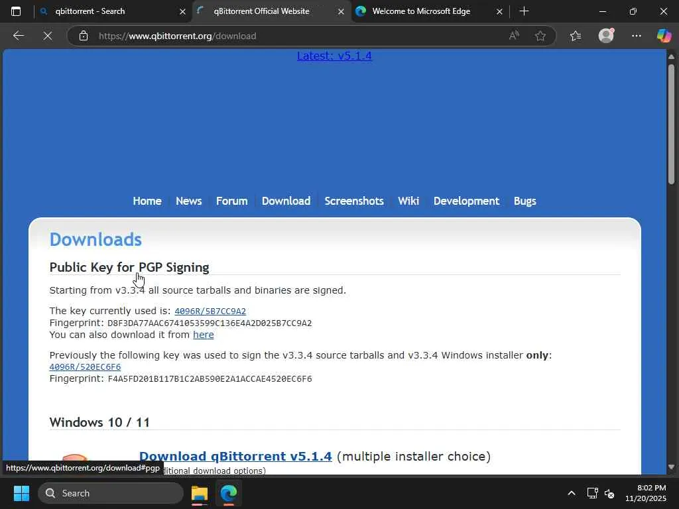Open the Read aloud icon in address bar
The width and height of the screenshot is (679, 509).
pyautogui.click(x=514, y=36)
